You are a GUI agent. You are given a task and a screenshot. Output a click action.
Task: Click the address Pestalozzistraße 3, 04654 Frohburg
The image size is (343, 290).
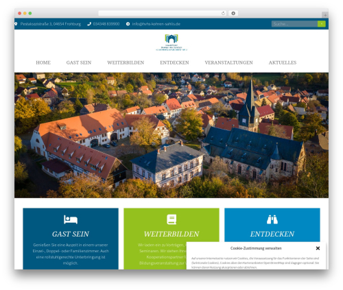[51, 24]
